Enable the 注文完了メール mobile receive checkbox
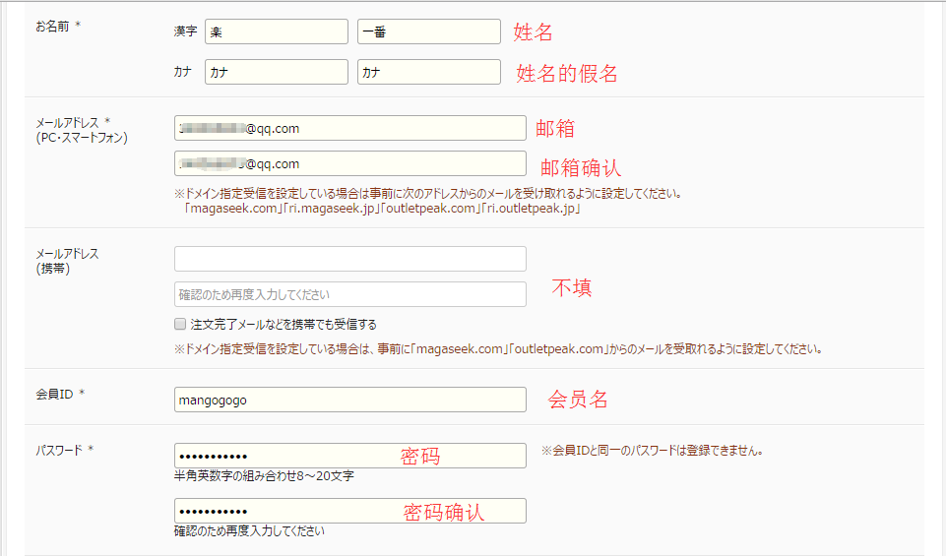This screenshot has height=556, width=946. pos(180,324)
